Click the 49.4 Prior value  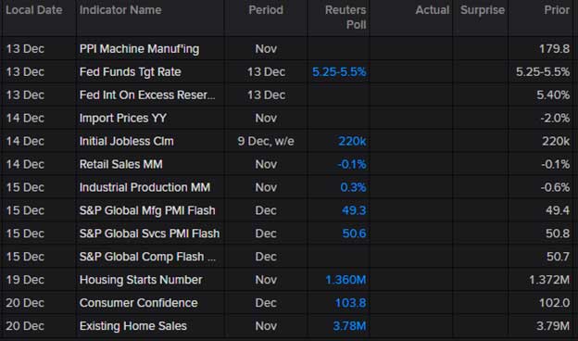click(x=558, y=210)
